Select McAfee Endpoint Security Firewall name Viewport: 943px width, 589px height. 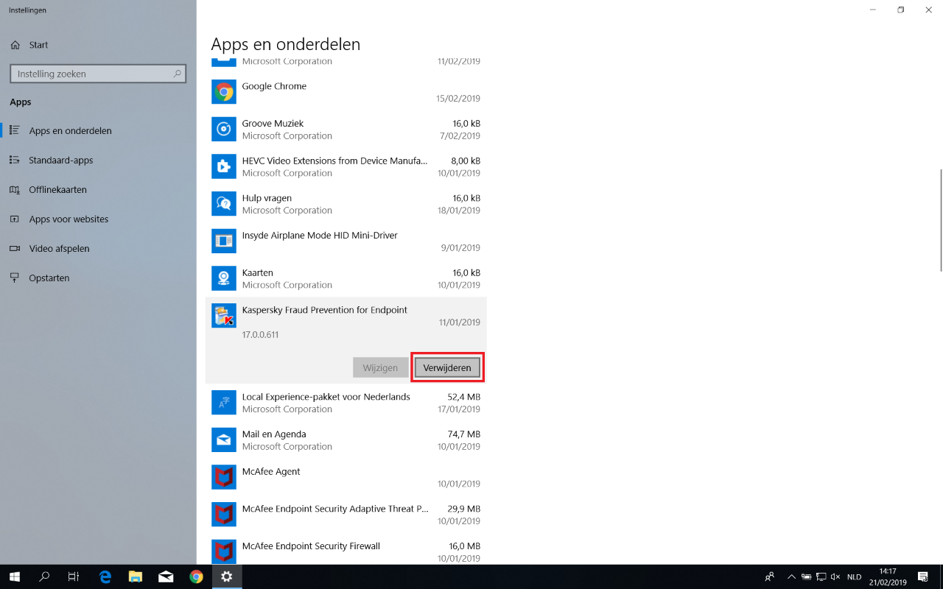point(311,546)
